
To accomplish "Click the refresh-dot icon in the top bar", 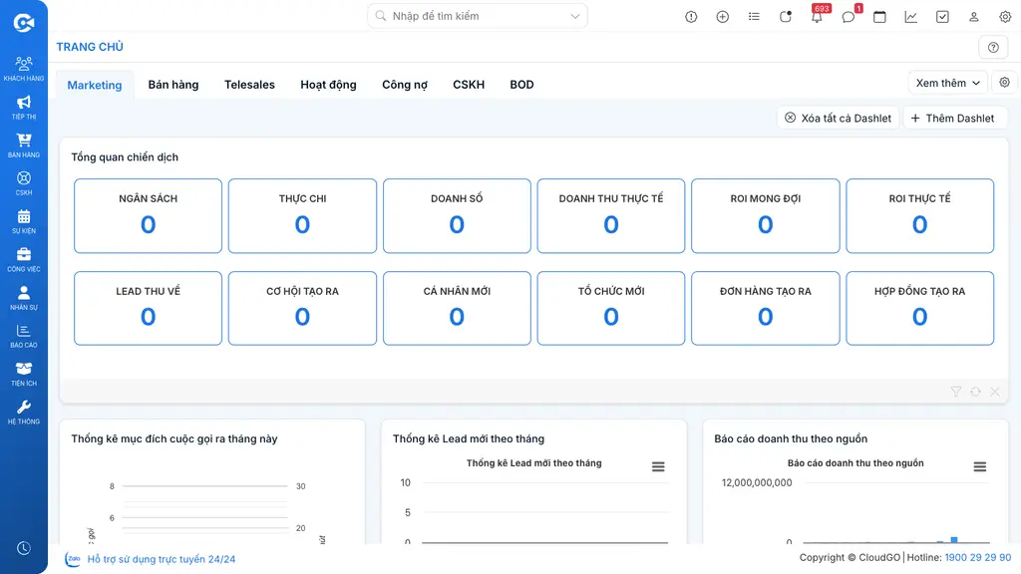I will click(x=786, y=17).
